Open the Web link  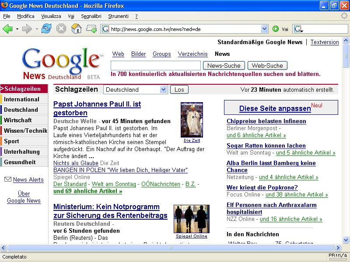click(x=118, y=54)
